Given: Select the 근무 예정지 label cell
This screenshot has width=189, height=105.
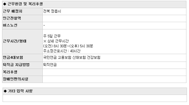Looking at the screenshot, I should (x=22, y=11).
